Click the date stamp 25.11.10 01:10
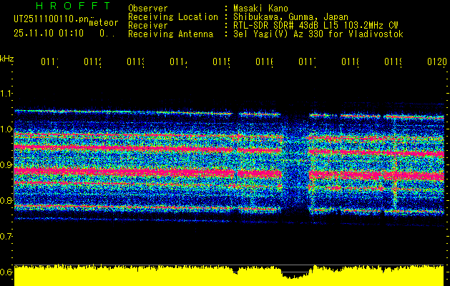450x286 pixels. point(49,34)
